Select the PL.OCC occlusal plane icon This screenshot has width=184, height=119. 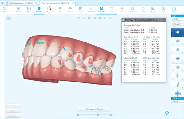click(153, 8)
